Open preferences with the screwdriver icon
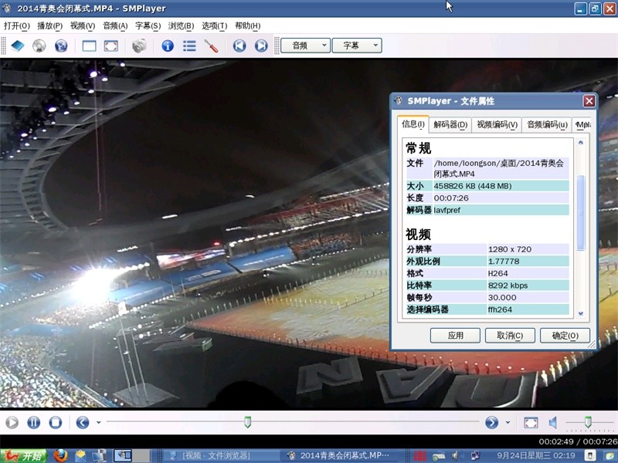Screen dimensions: 618x463 [x=211, y=46]
